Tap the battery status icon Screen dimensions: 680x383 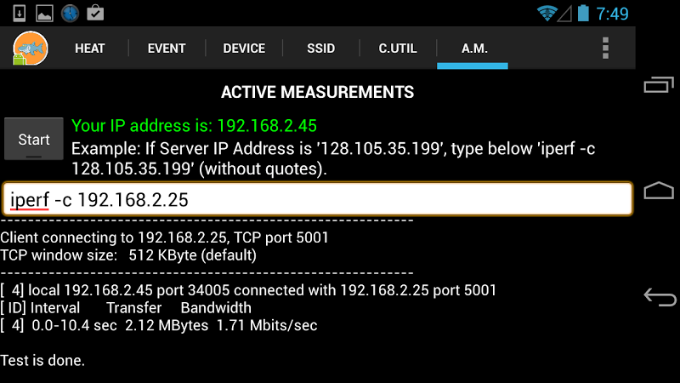click(583, 13)
